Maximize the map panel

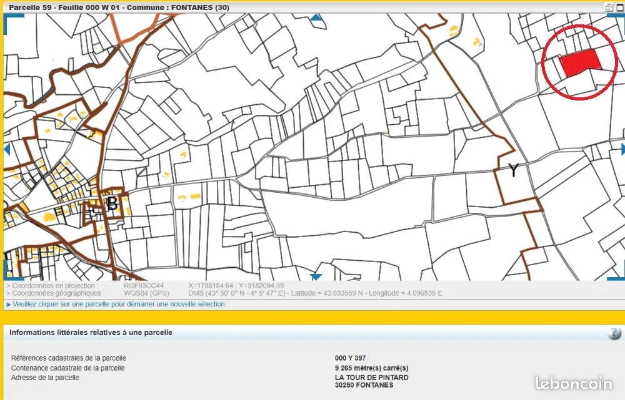coord(620,7)
